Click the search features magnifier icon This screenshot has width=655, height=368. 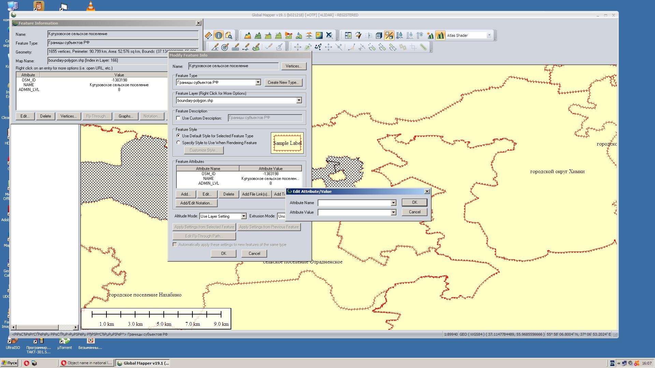[x=229, y=35]
